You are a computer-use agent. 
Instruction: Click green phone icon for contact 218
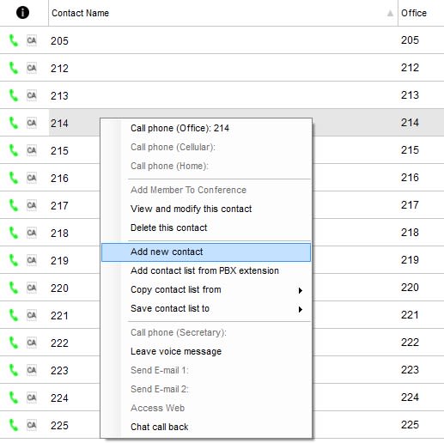click(14, 233)
